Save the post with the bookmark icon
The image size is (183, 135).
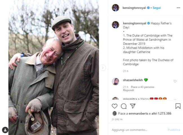tap(178, 106)
